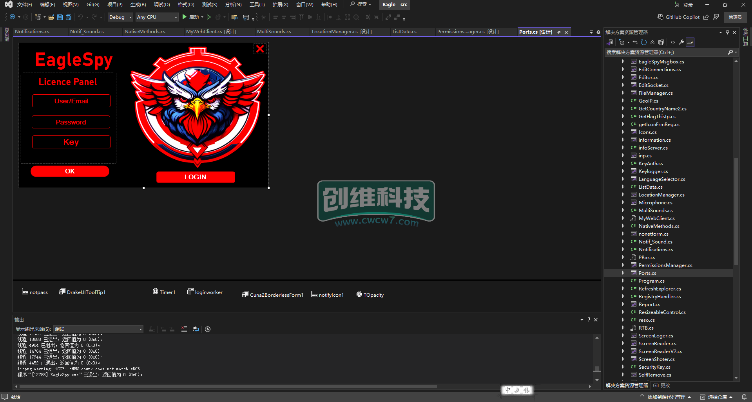This screenshot has height=402, width=752.
Task: Clear all output with the clear icon
Action: click(184, 329)
